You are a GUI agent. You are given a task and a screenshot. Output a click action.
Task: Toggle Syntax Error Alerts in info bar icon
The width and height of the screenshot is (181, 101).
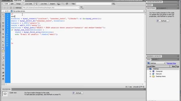3,51
